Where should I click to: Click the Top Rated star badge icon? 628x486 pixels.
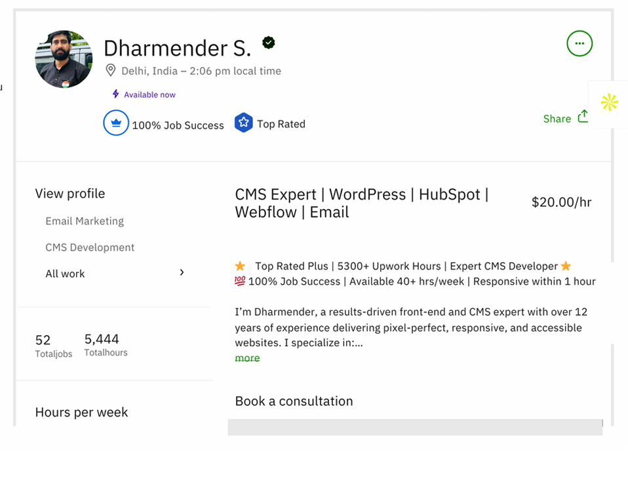(x=244, y=123)
